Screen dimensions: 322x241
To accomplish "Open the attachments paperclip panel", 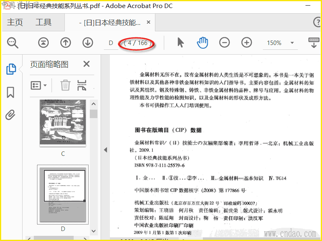I will point(10,115).
